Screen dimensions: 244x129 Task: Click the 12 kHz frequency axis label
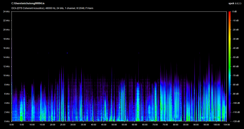[x=6, y=66]
